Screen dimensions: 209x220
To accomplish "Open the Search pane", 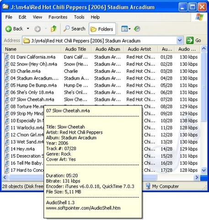I will (75, 29).
